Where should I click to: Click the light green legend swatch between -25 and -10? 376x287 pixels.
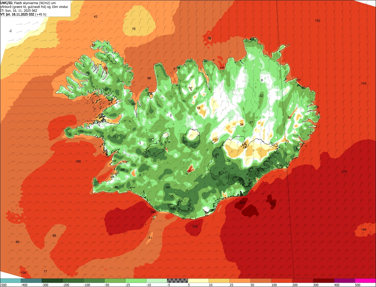[136, 280]
